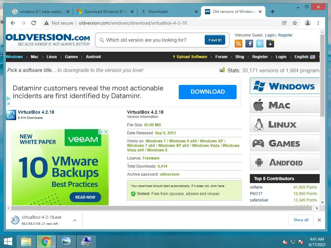
Task: Open contributor sofiane's profile
Action: tap(256, 187)
